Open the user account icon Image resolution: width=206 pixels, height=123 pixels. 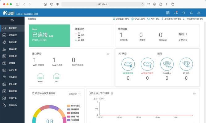pos(199,13)
